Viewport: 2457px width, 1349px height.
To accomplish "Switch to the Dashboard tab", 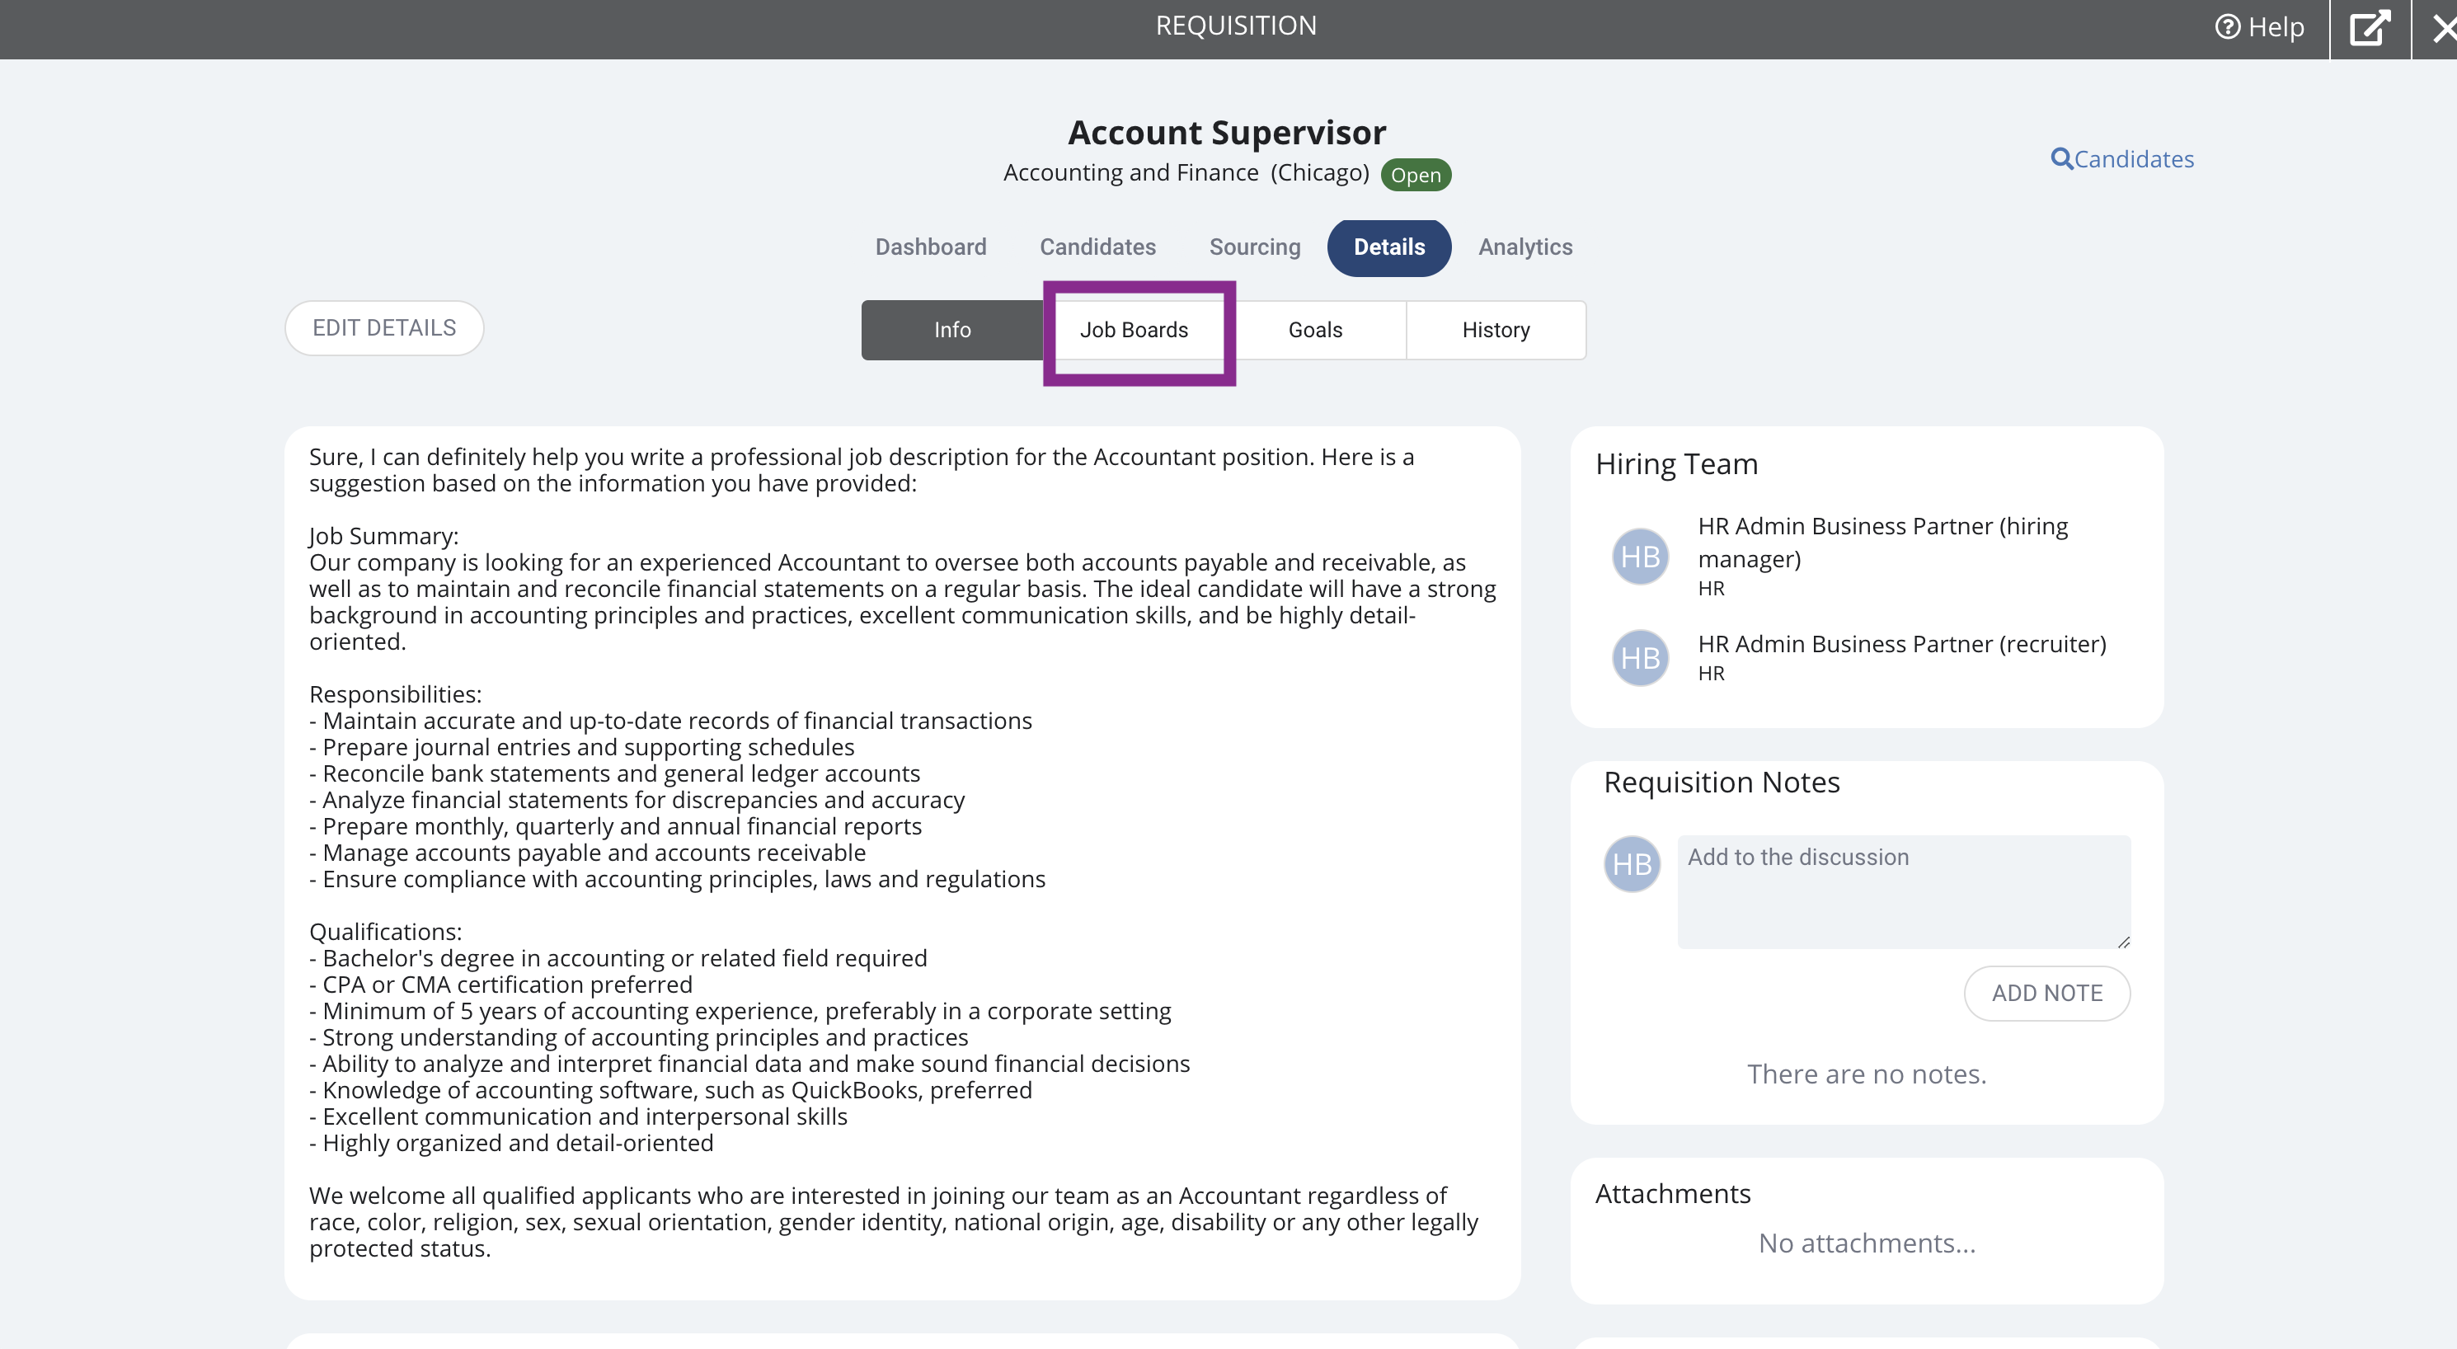I will tap(930, 247).
